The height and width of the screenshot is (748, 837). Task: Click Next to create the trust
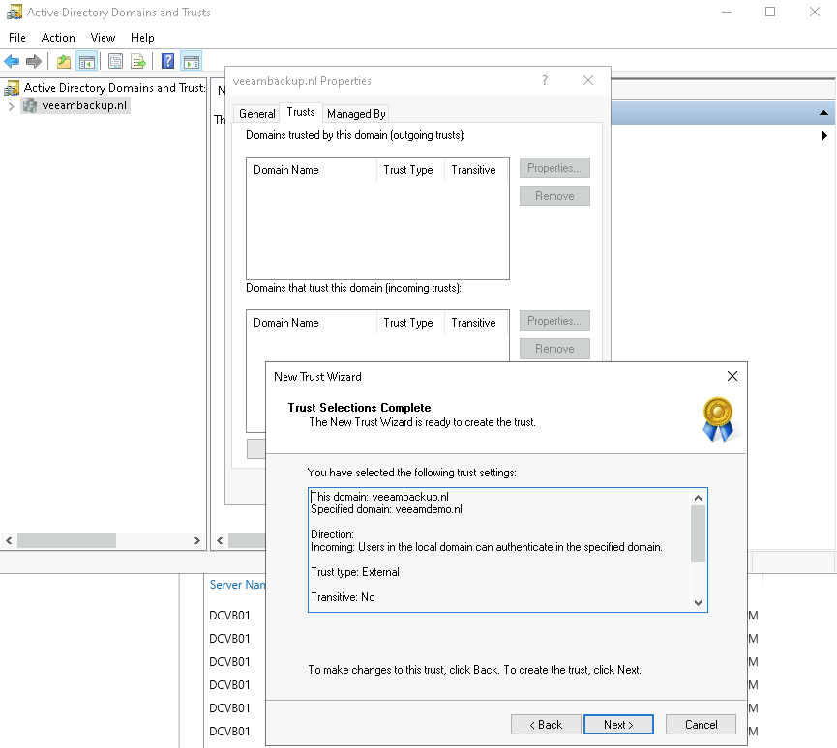pyautogui.click(x=618, y=725)
